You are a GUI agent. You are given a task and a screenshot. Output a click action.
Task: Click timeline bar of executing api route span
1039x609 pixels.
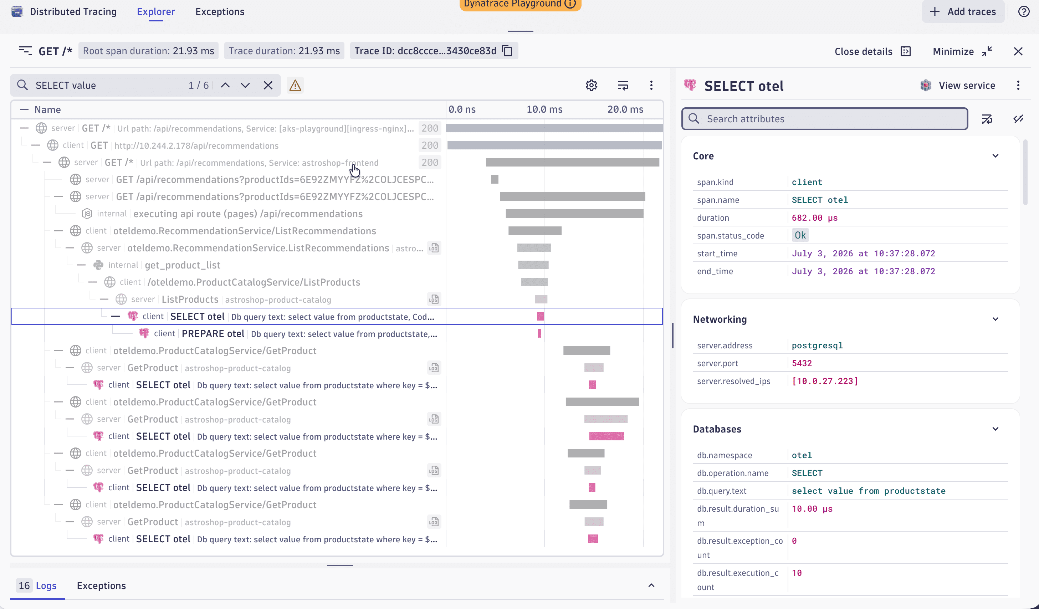574,214
